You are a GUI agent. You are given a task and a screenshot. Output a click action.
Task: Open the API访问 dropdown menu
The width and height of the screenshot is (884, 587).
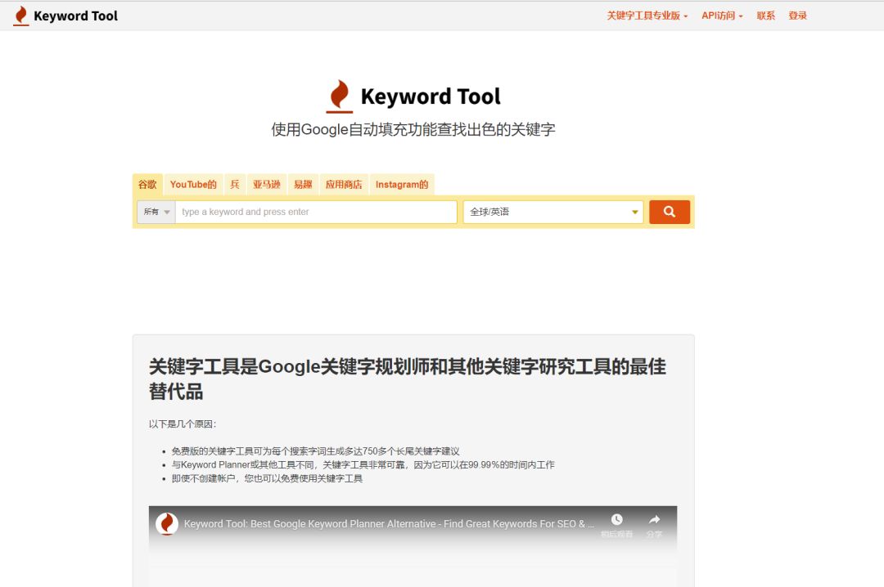click(x=722, y=16)
